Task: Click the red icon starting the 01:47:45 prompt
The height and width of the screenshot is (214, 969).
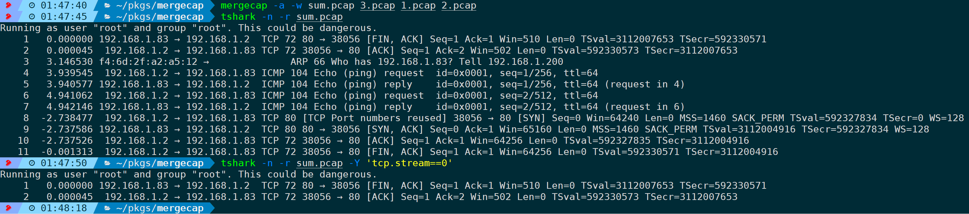Action: pyautogui.click(x=8, y=17)
